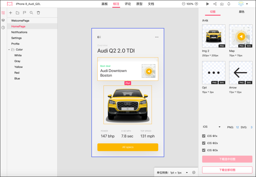256x177 pixels.
Task: Click the share icon in top bar
Action: 215,4
